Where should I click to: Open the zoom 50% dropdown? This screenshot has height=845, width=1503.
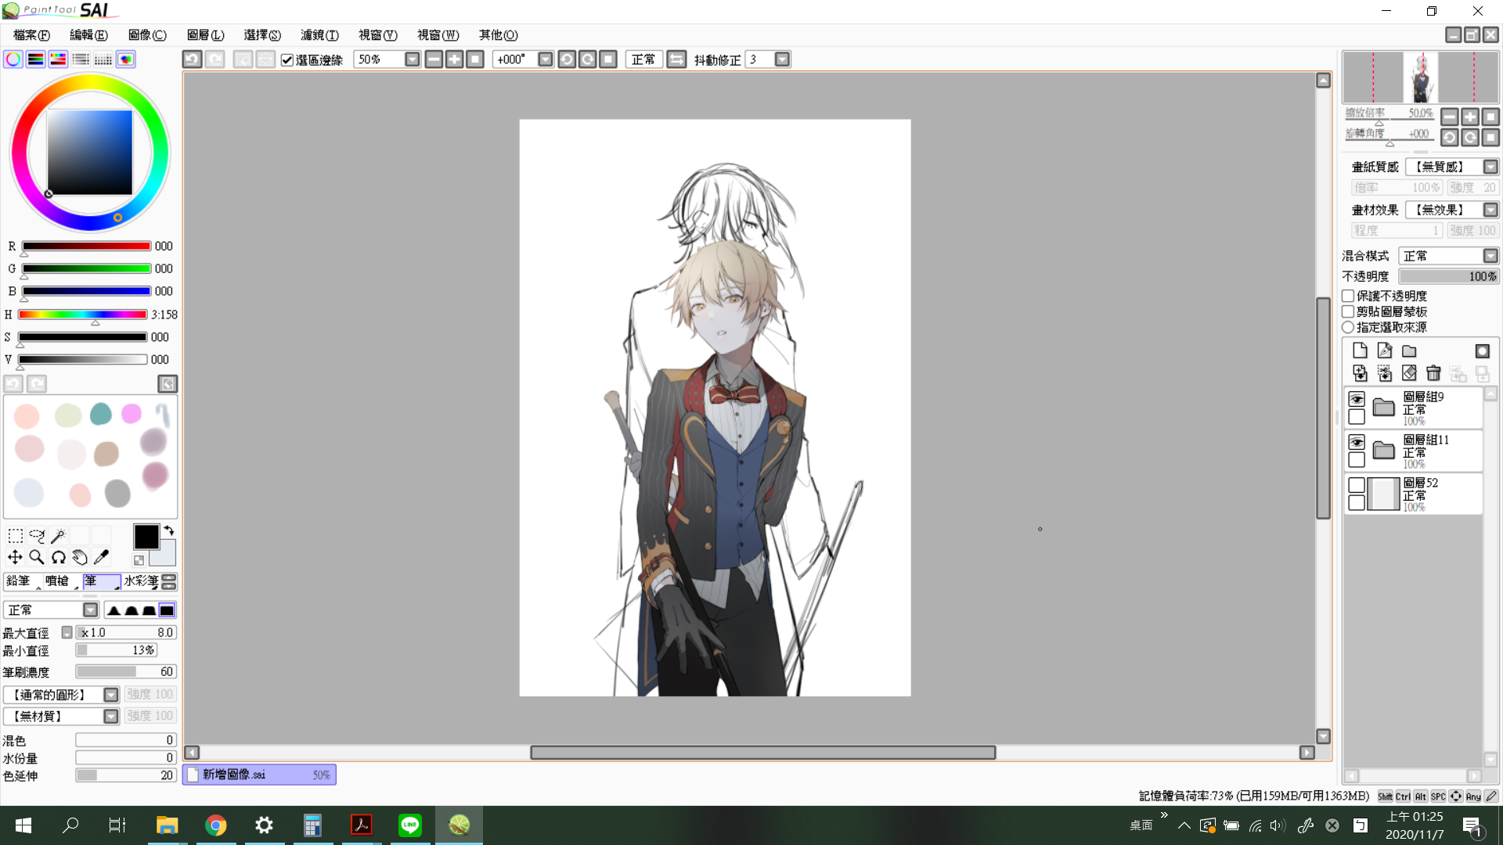[x=413, y=59]
